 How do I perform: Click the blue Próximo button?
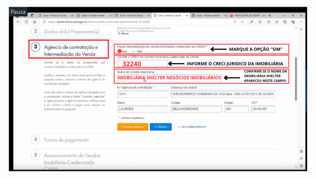coord(160,127)
